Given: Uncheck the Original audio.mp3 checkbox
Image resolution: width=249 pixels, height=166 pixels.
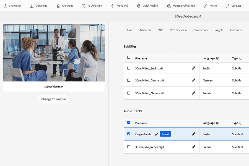Looking at the screenshot, I should [x=129, y=134].
